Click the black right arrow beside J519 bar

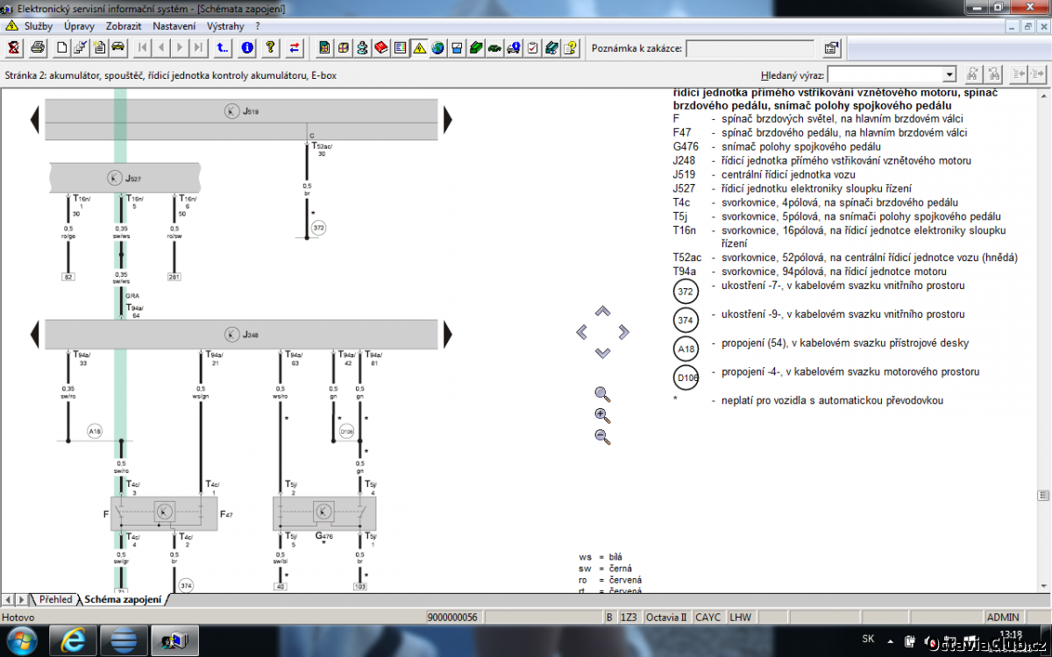pyautogui.click(x=447, y=118)
